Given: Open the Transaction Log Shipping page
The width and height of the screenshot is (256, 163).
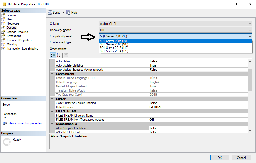Looking at the screenshot, I should [22, 49].
